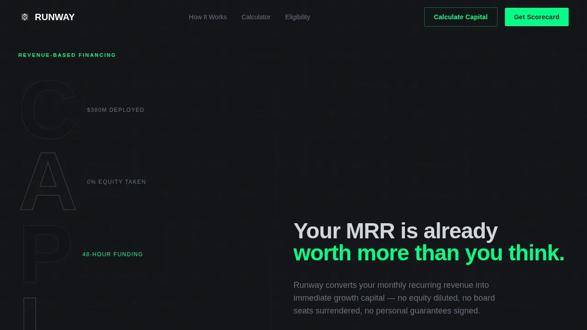Click the Calculate Capital button

click(x=461, y=17)
